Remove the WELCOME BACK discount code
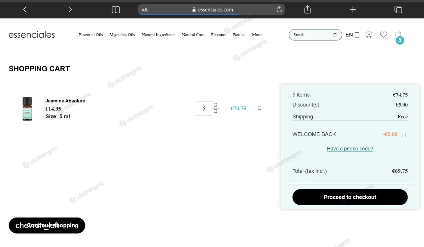This screenshot has width=424, height=247. pyautogui.click(x=404, y=135)
